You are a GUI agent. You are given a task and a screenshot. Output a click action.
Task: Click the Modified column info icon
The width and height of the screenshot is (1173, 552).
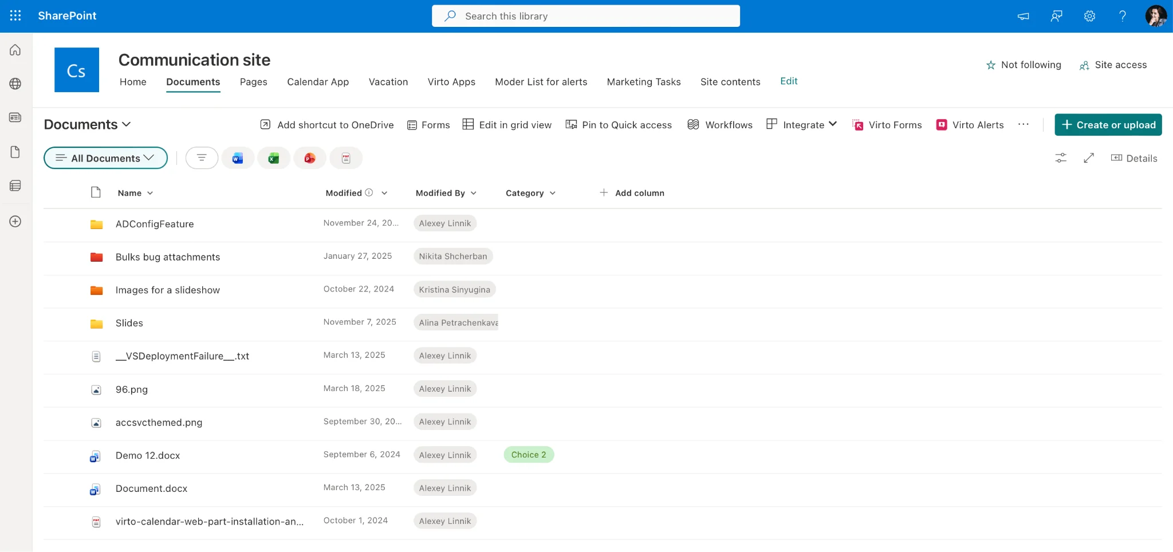(x=369, y=192)
